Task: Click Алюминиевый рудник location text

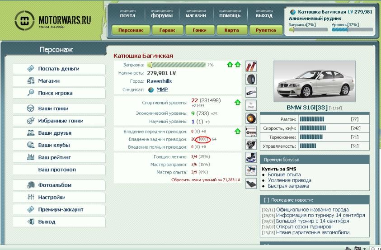Action: click(315, 19)
